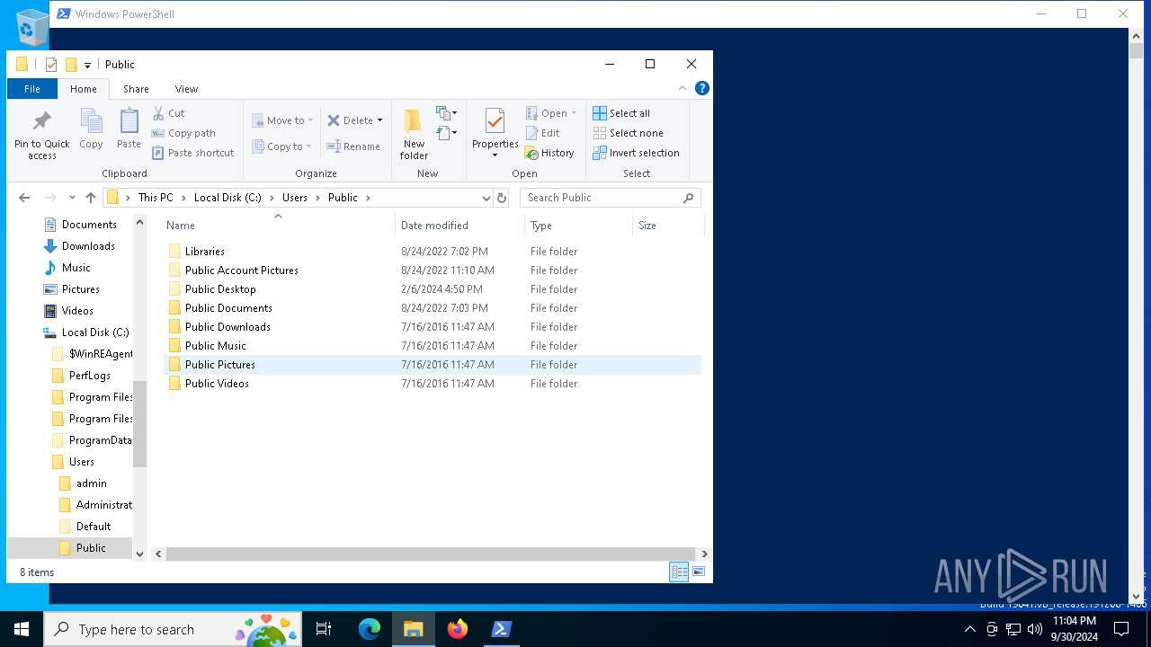
Task: Click the quick access Properties checkmark icon
Action: (x=51, y=65)
